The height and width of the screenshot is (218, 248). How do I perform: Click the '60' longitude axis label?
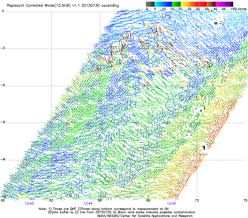coord(3,201)
